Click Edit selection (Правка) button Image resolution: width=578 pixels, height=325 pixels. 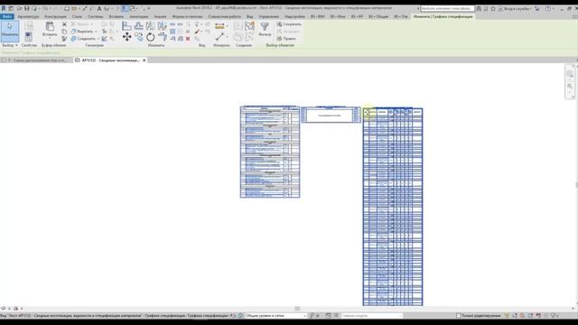[286, 38]
